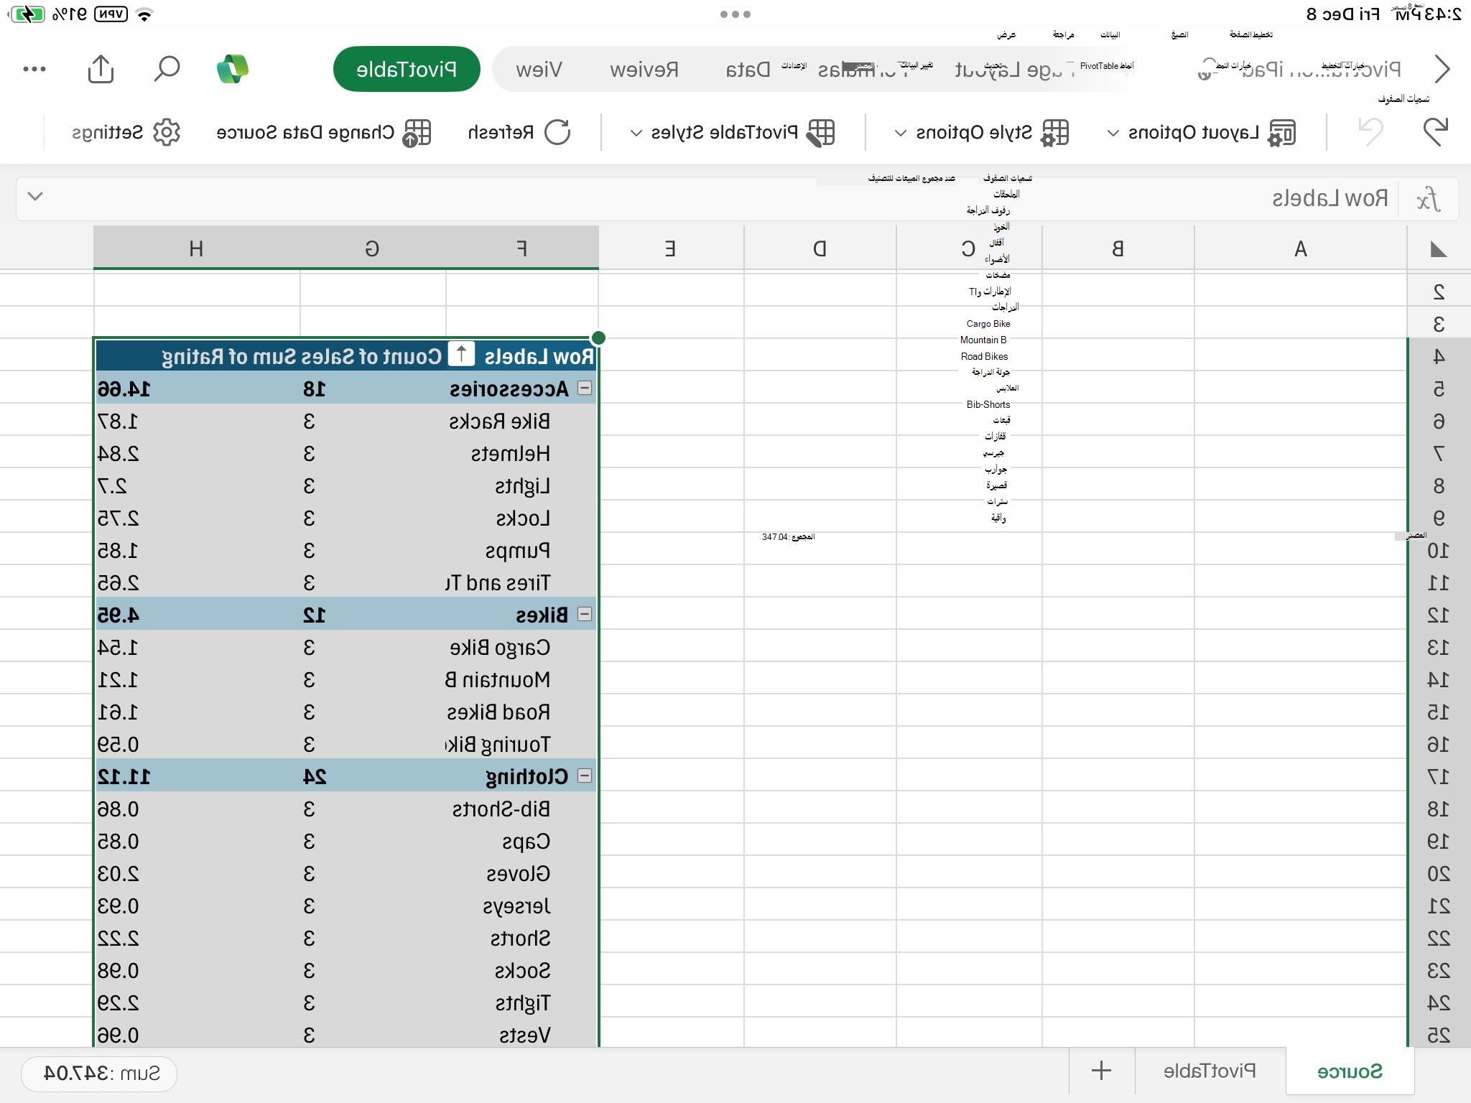Viewport: 1471px width, 1103px height.
Task: Open the Share icon
Action: (101, 68)
